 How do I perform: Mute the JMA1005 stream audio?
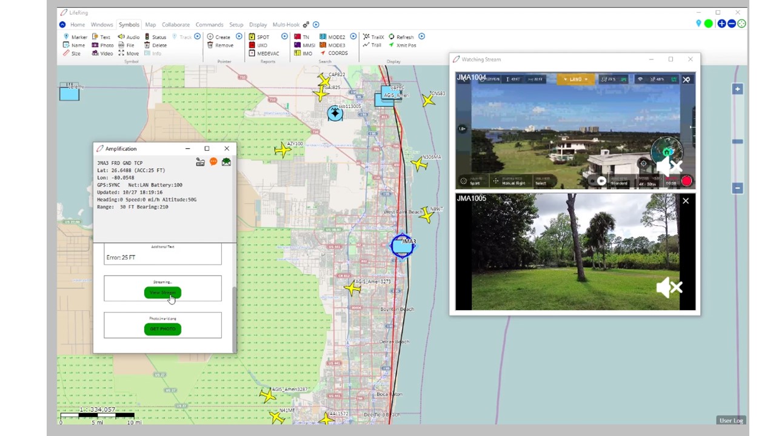tap(669, 288)
